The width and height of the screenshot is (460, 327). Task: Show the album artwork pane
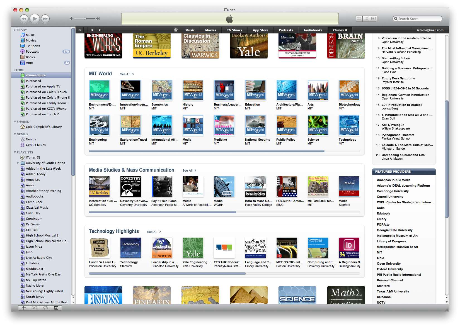point(57,308)
